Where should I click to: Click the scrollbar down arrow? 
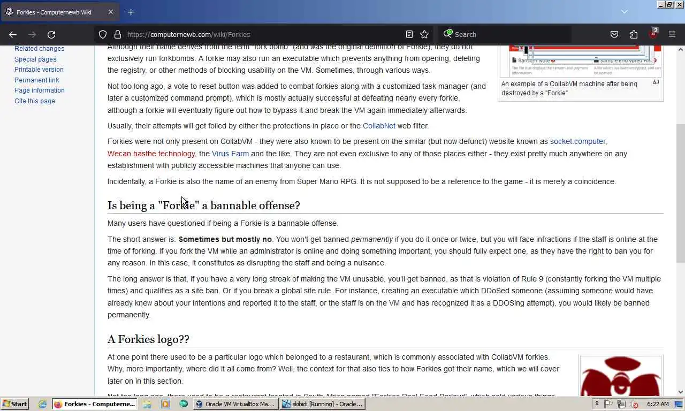coord(681,392)
